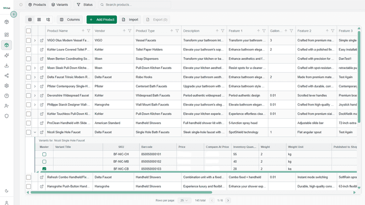Switch to the Products tab
This screenshot has height=205, width=365.
(37, 5)
